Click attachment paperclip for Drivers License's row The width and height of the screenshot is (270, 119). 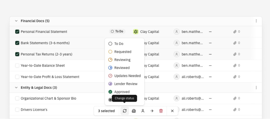click(235, 110)
